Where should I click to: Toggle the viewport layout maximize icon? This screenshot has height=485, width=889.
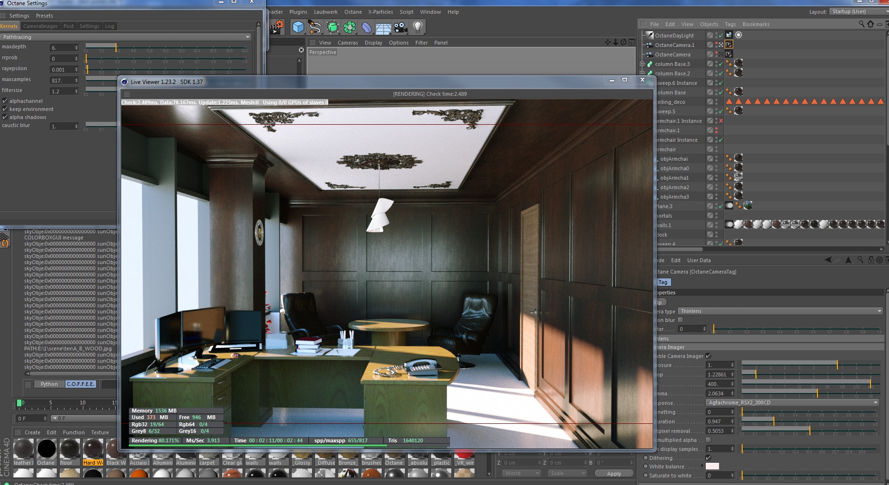(x=632, y=42)
